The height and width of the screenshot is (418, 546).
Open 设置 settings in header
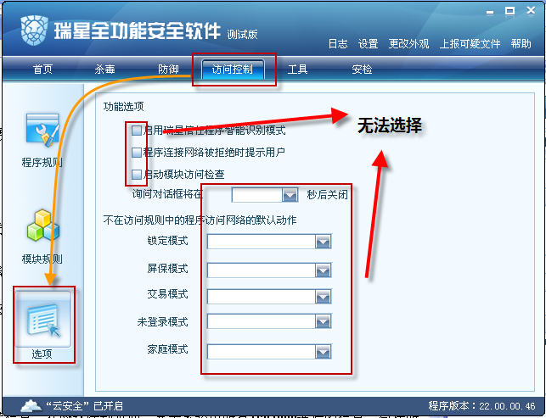click(x=368, y=44)
